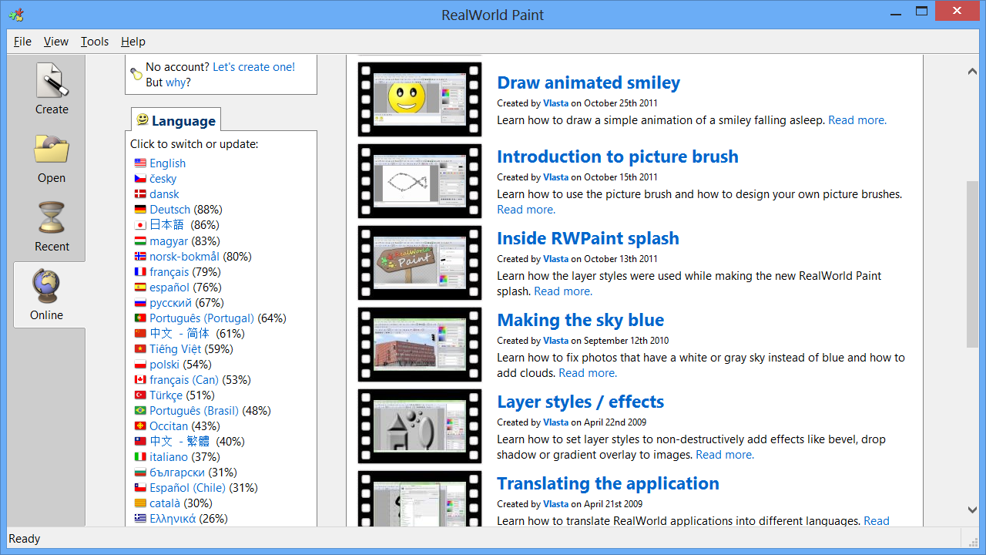Click the scrollbar up arrow

pyautogui.click(x=972, y=72)
